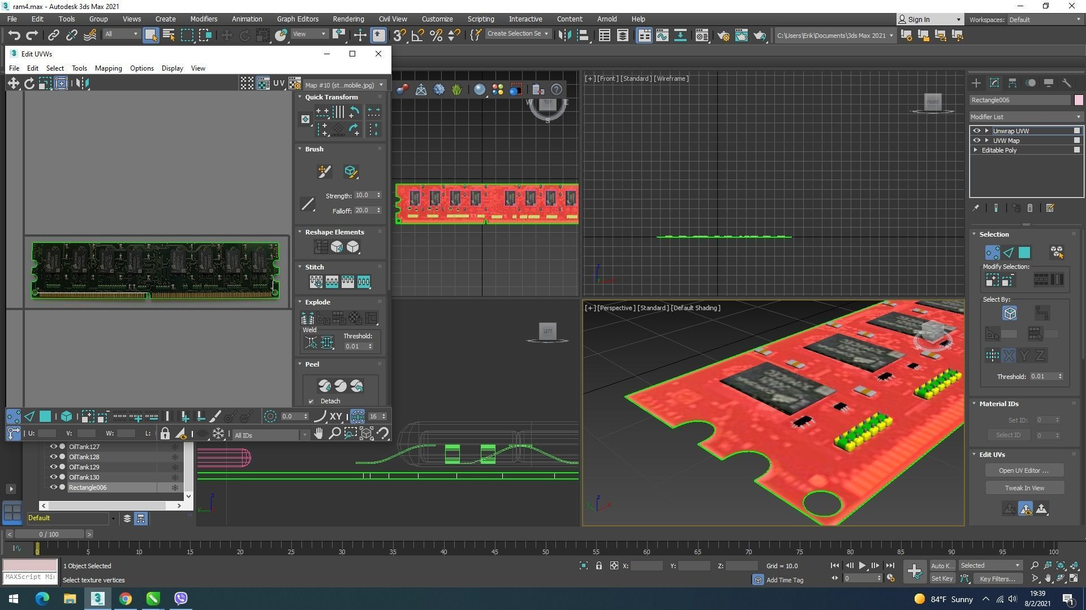The width and height of the screenshot is (1086, 610).
Task: Open the Scripting menu
Action: (x=481, y=19)
